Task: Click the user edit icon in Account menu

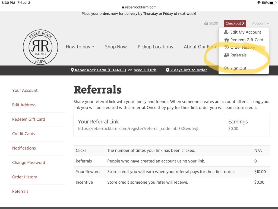Action: click(226, 32)
